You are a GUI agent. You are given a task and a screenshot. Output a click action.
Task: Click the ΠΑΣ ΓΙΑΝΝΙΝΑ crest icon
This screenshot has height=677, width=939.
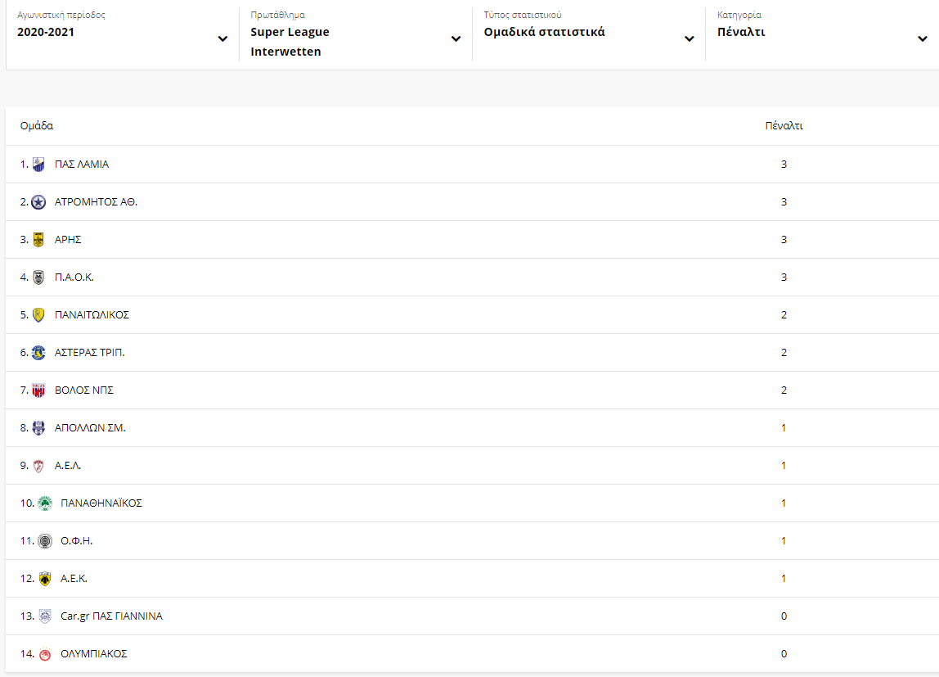pyautogui.click(x=45, y=616)
